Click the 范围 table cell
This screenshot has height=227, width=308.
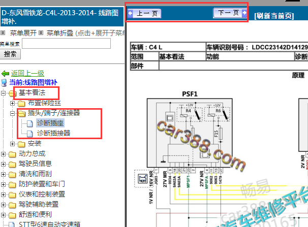coord(144,56)
